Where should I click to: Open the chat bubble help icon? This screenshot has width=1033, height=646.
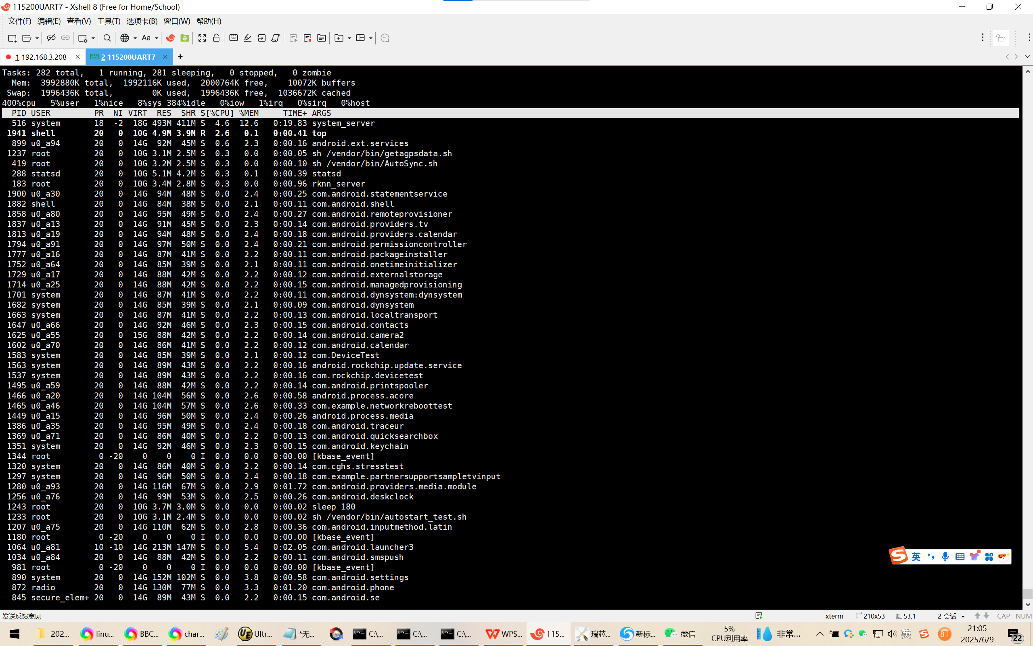click(385, 38)
